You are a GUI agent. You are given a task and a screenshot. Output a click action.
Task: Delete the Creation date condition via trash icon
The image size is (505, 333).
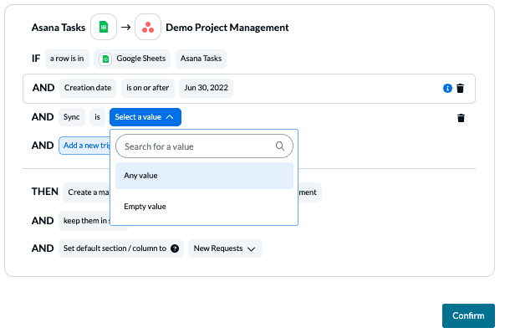(x=460, y=88)
